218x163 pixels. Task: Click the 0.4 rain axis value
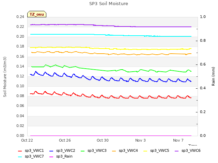coord(203,88)
